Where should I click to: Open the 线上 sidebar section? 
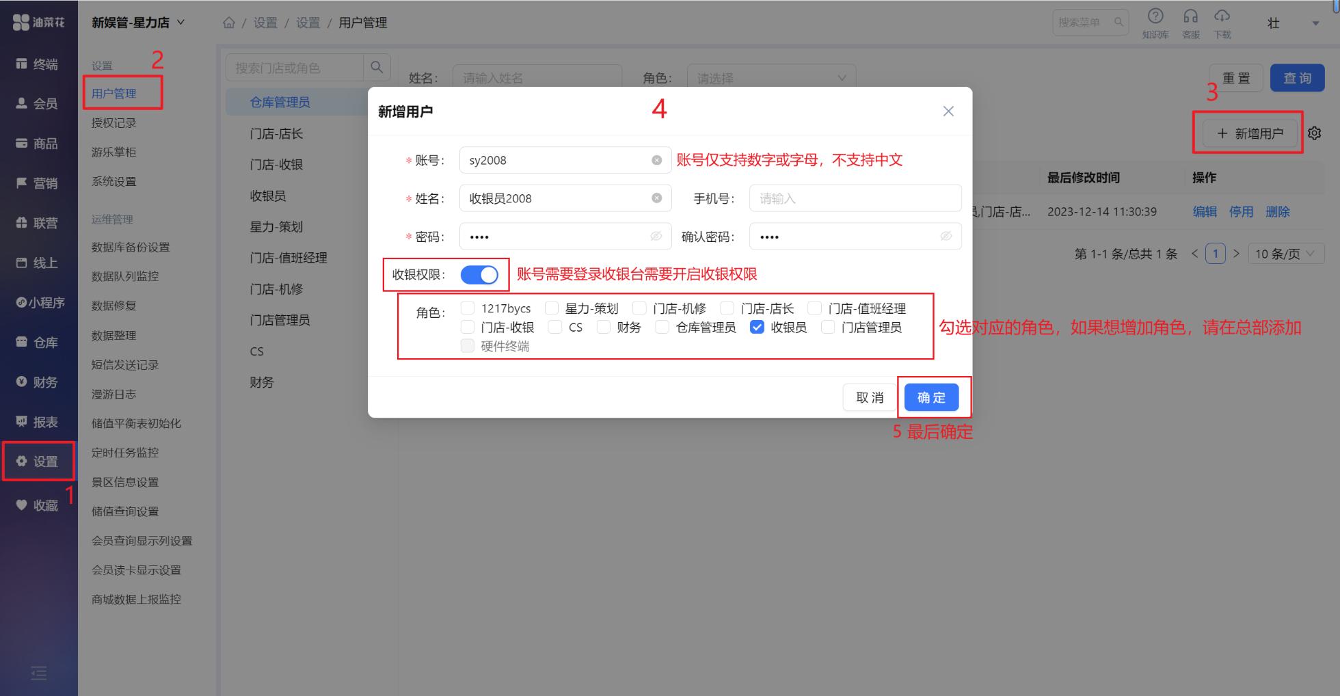pyautogui.click(x=38, y=263)
